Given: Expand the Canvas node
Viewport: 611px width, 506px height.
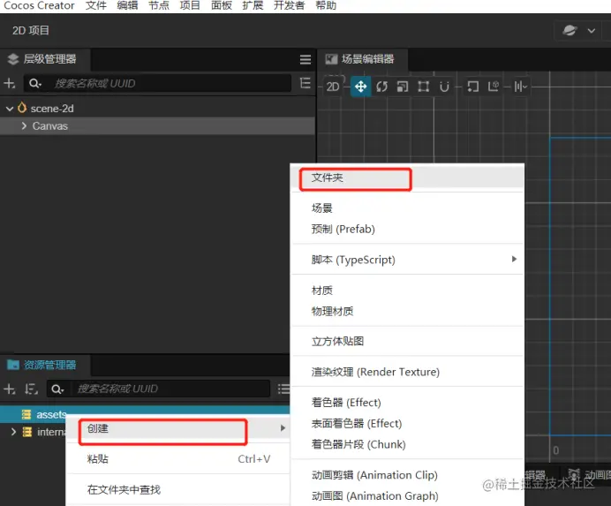Looking at the screenshot, I should click(24, 125).
